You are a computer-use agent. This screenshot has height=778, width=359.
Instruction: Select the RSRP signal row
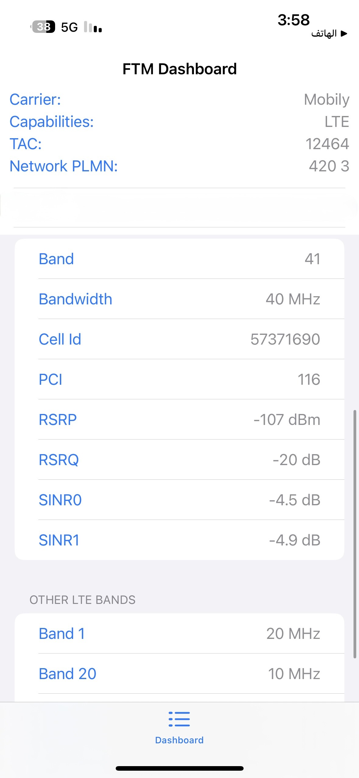(x=179, y=420)
